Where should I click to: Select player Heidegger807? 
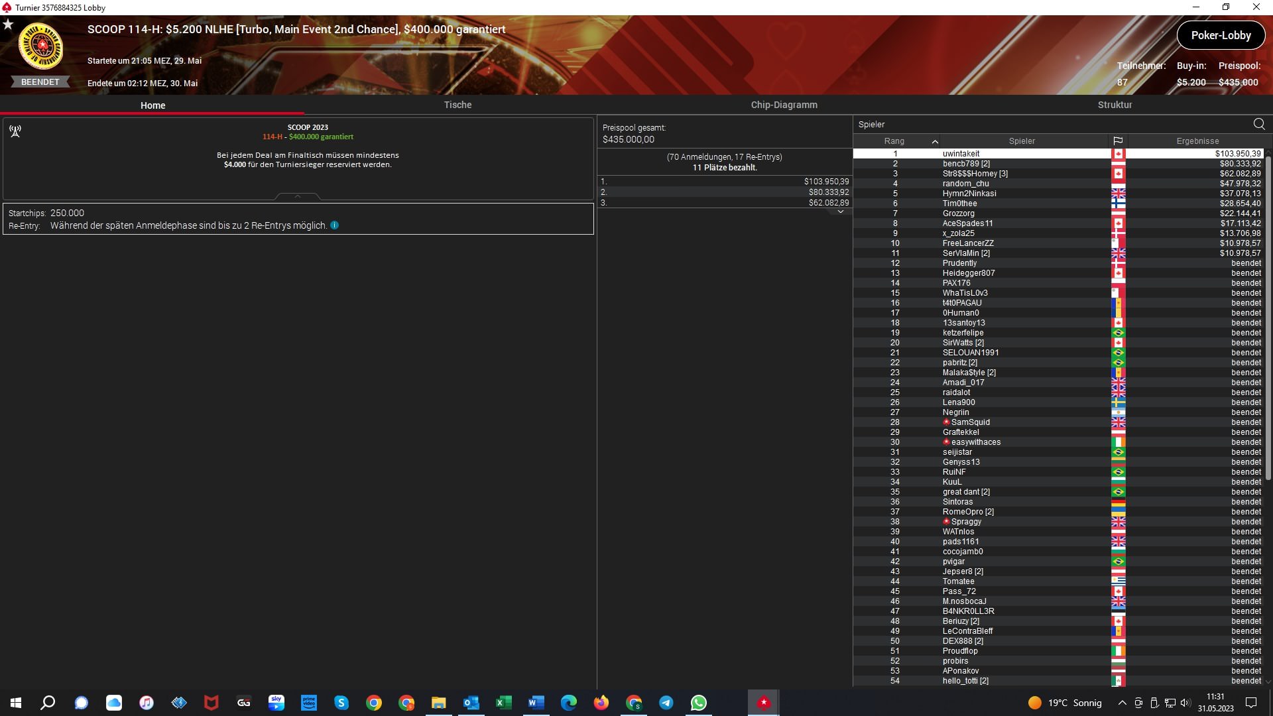tap(1058, 272)
